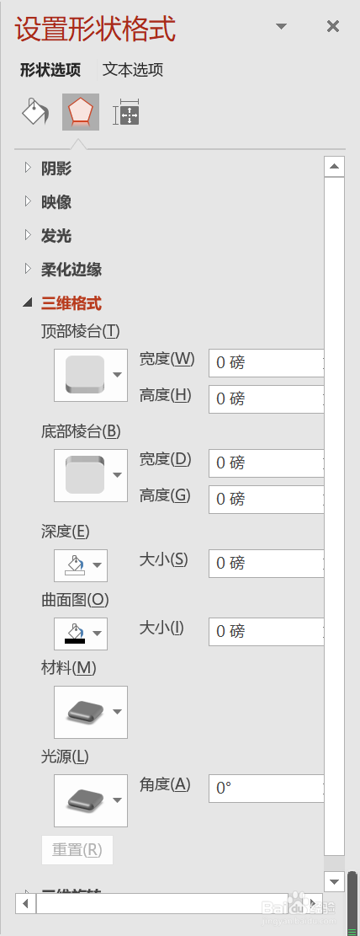Image resolution: width=360 pixels, height=936 pixels.
Task: Click the vertical scrollbar down arrow
Action: (335, 881)
